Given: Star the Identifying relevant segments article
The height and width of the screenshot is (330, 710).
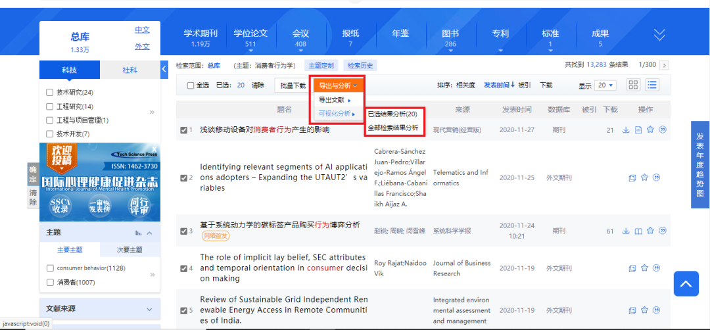Looking at the screenshot, I should [644, 177].
